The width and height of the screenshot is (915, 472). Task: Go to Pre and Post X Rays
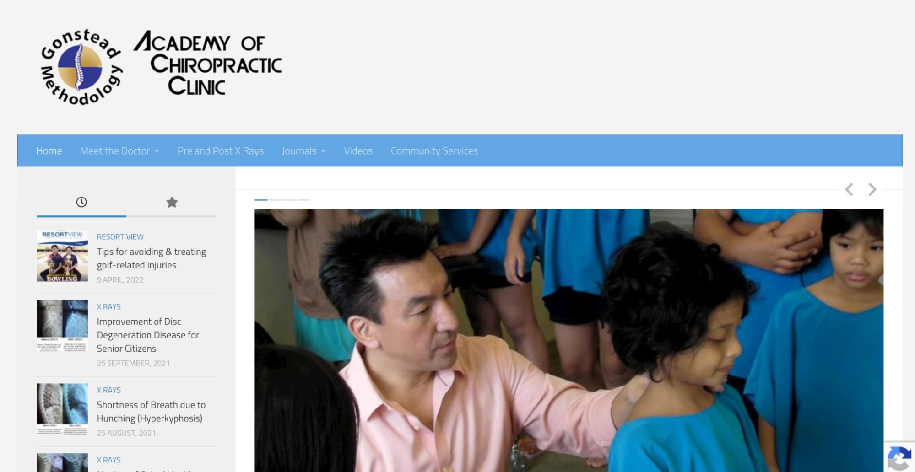pos(221,151)
